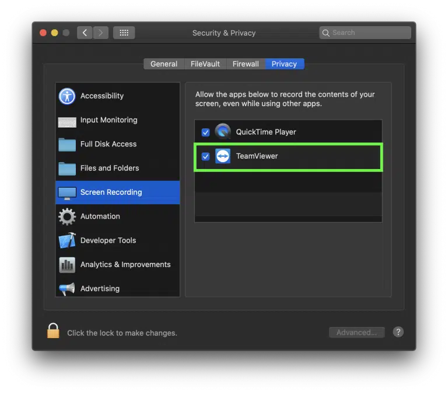The width and height of the screenshot is (448, 393).
Task: Click into the Search field
Action: (365, 33)
